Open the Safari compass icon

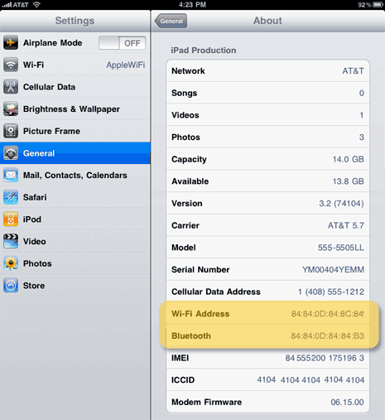coord(11,197)
